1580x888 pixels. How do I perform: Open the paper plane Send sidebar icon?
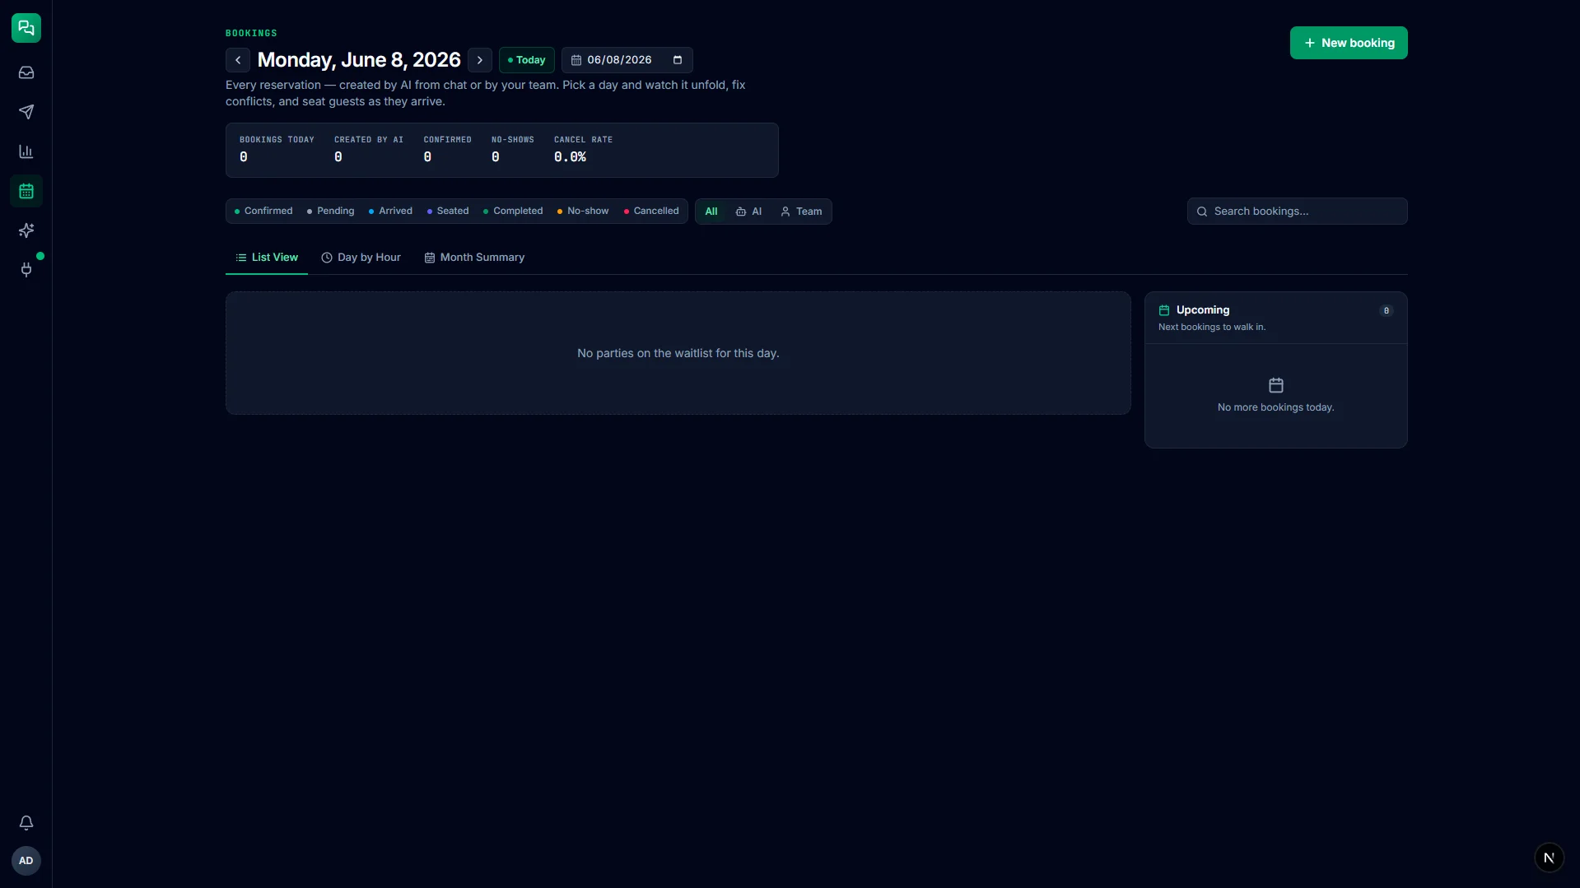coord(26,112)
